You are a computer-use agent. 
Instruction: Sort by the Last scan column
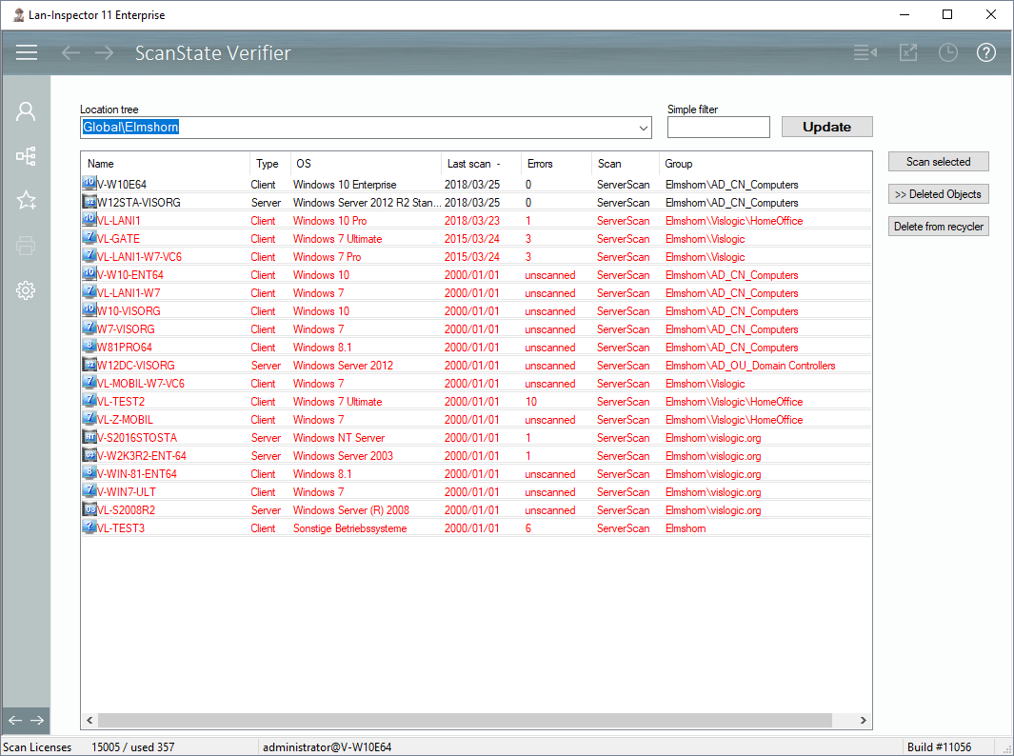click(x=469, y=164)
